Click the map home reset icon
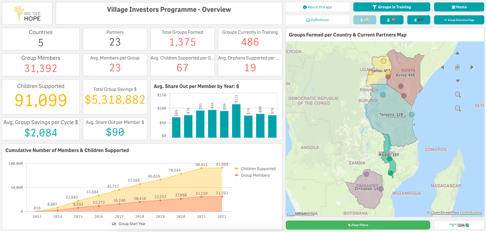The height and width of the screenshot is (232, 487). [458, 67]
